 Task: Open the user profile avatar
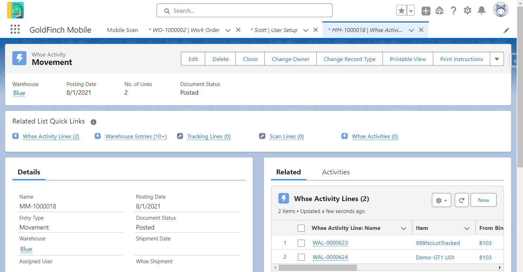pyautogui.click(x=500, y=10)
